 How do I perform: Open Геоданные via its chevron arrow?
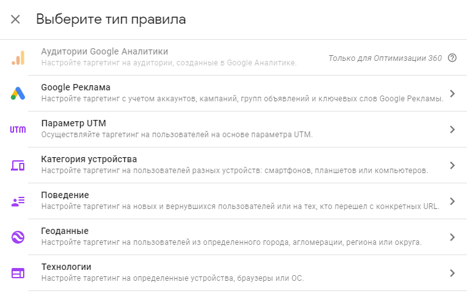(x=452, y=237)
